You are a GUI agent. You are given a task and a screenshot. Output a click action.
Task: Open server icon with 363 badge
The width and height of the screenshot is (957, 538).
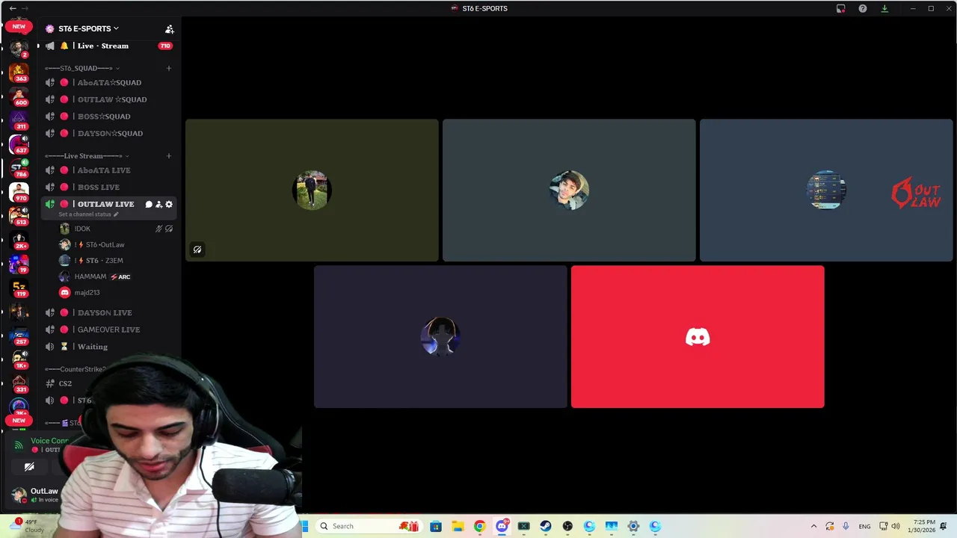[19, 73]
